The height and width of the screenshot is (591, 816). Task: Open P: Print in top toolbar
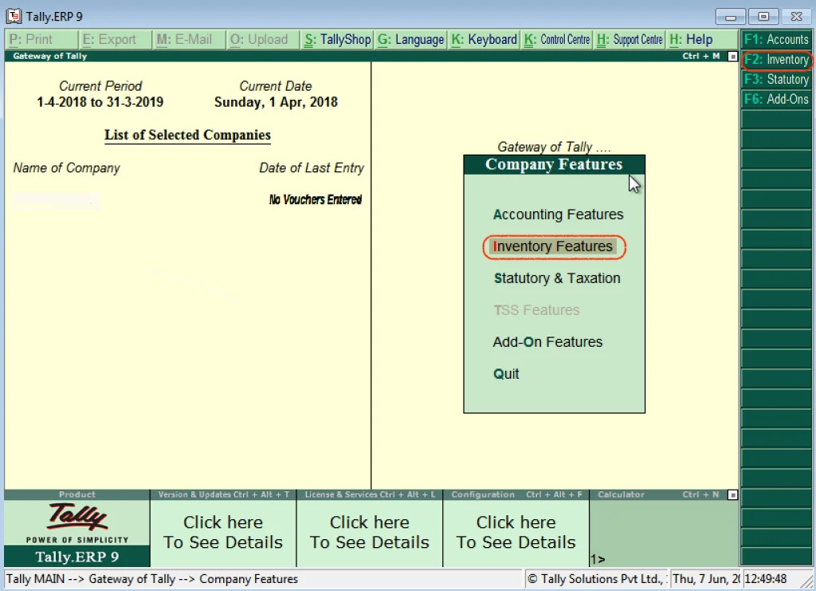coord(41,40)
